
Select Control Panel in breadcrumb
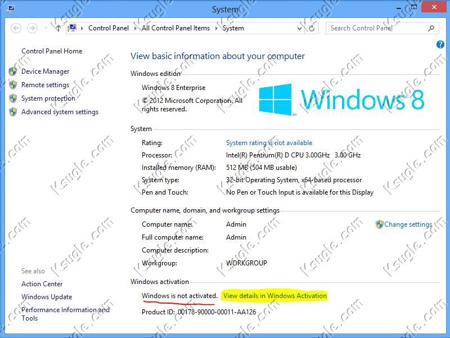[x=109, y=28]
